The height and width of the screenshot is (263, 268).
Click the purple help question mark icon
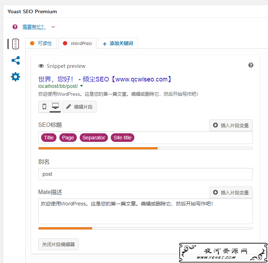(x=15, y=27)
